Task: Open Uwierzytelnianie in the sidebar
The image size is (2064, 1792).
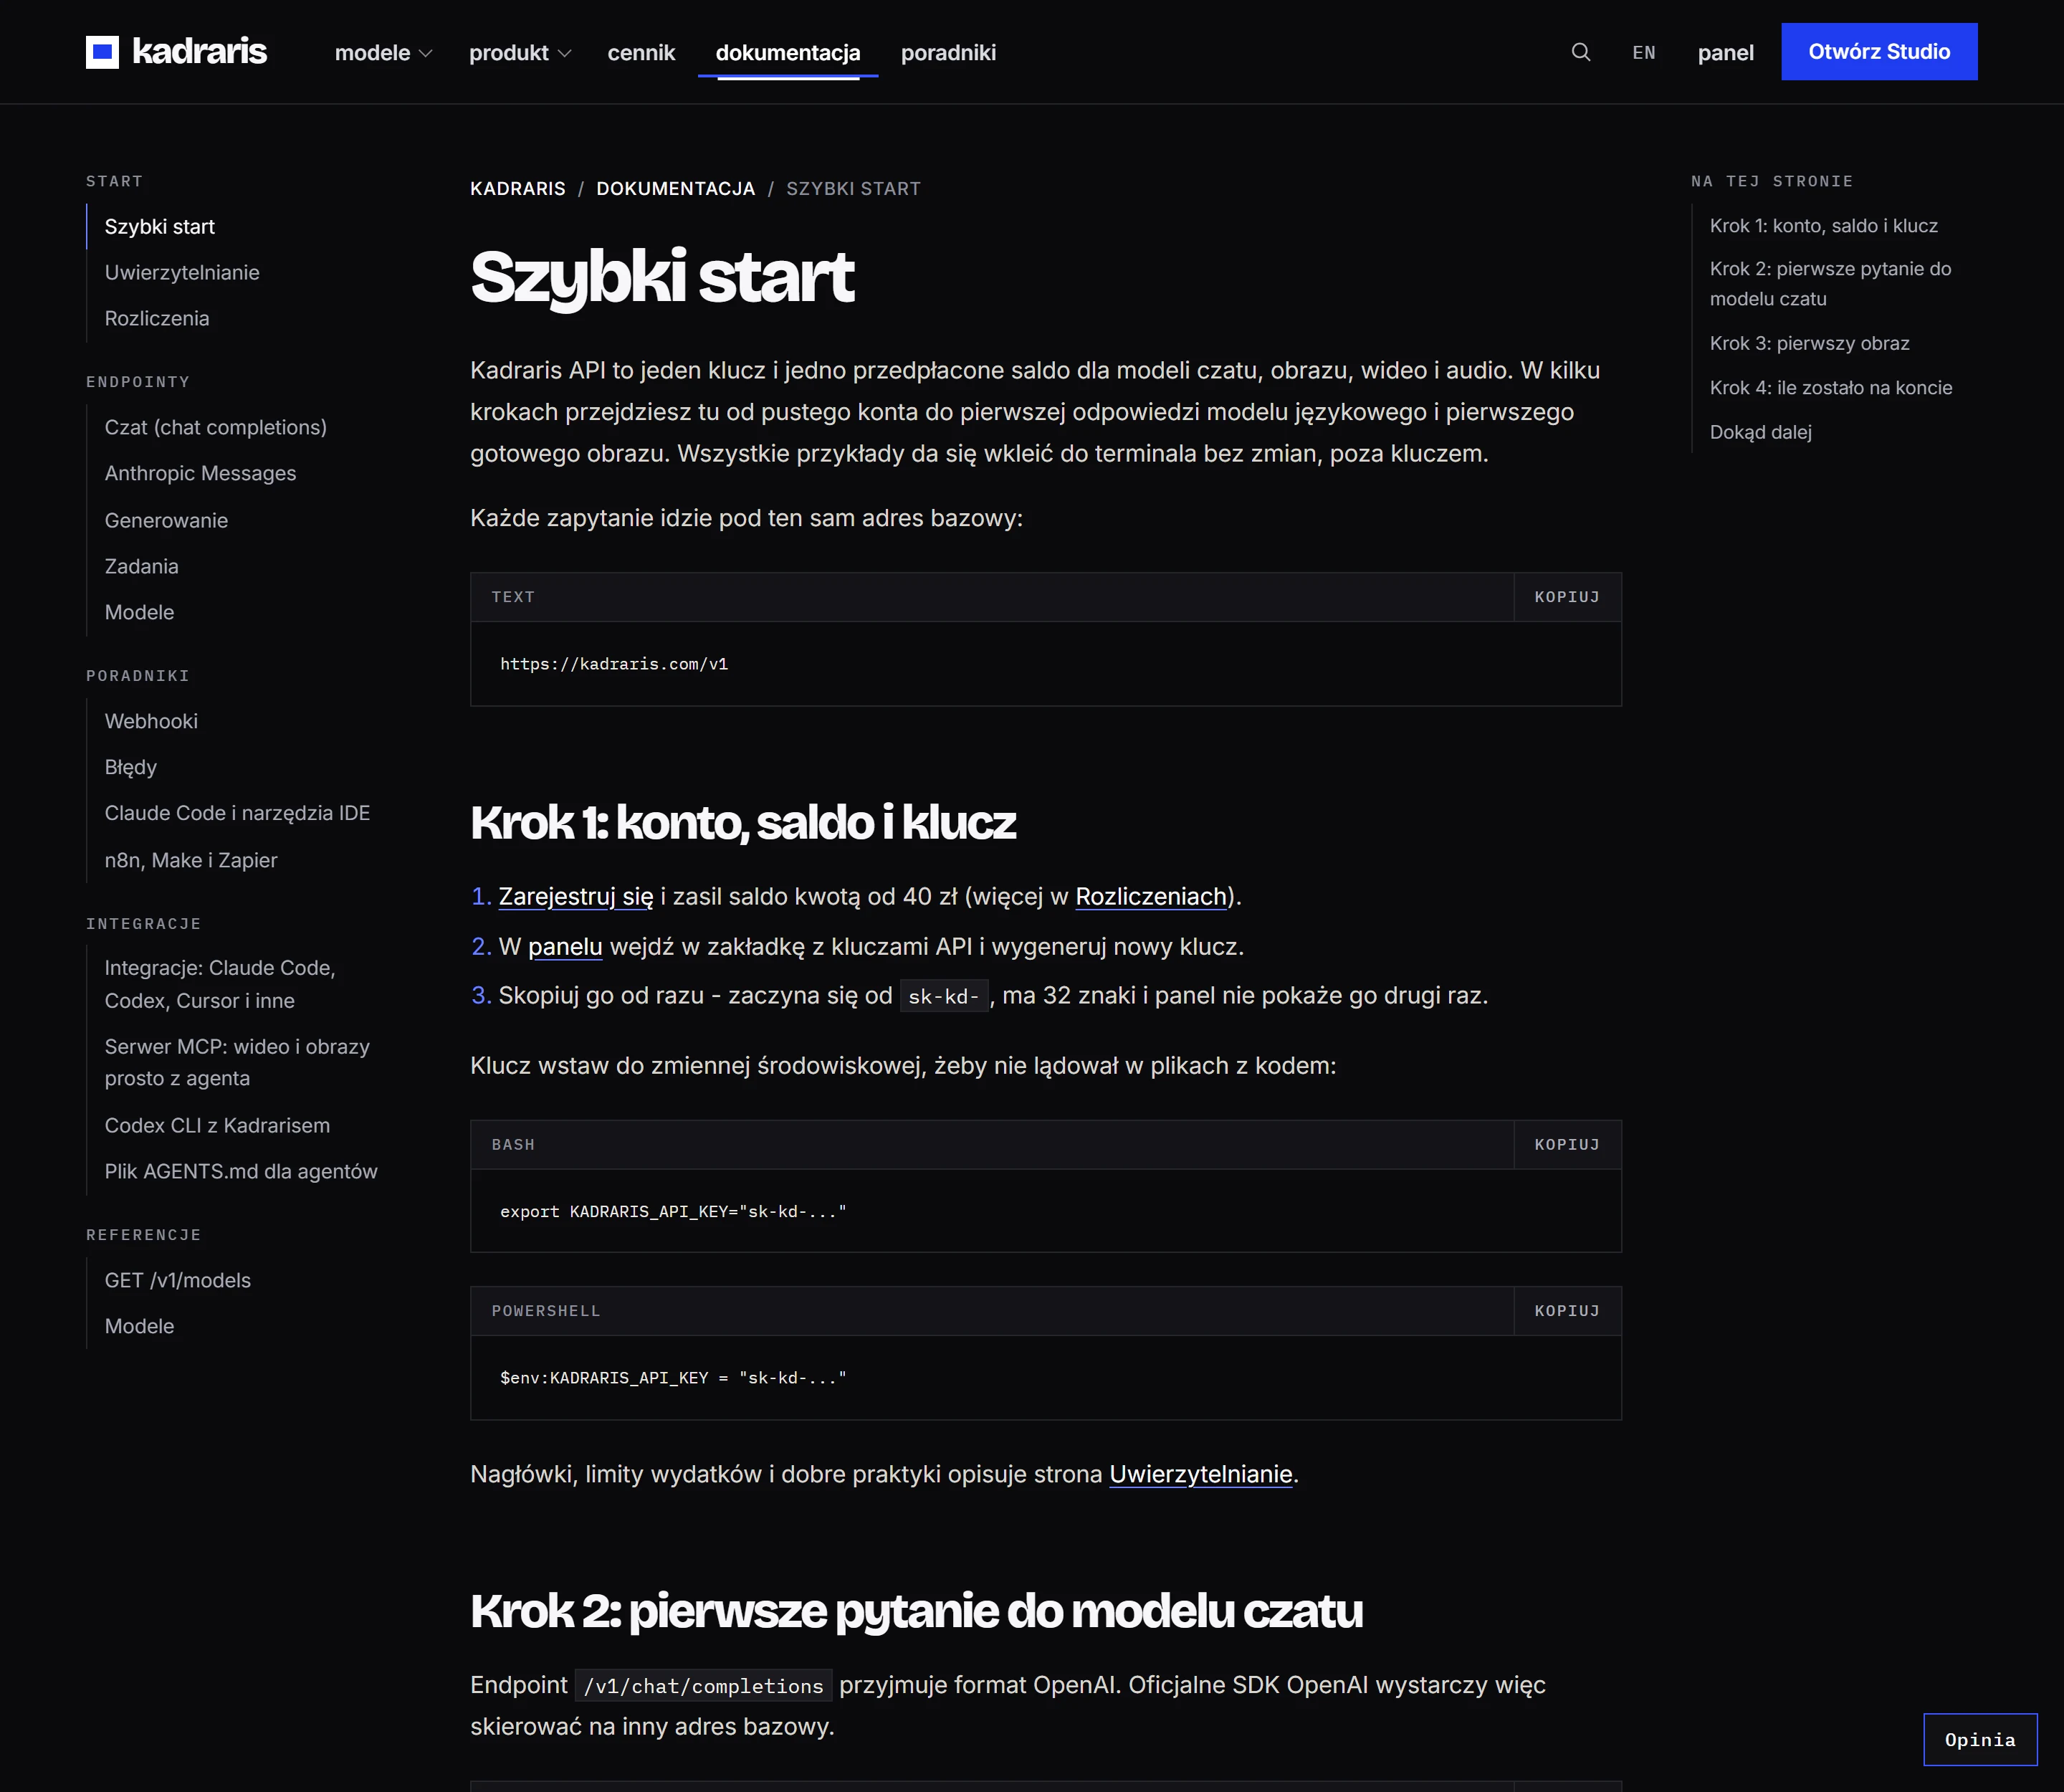Action: tap(182, 272)
